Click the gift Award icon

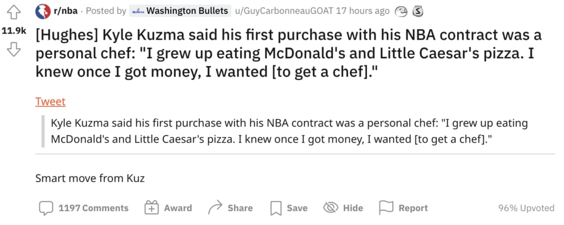pyautogui.click(x=151, y=208)
